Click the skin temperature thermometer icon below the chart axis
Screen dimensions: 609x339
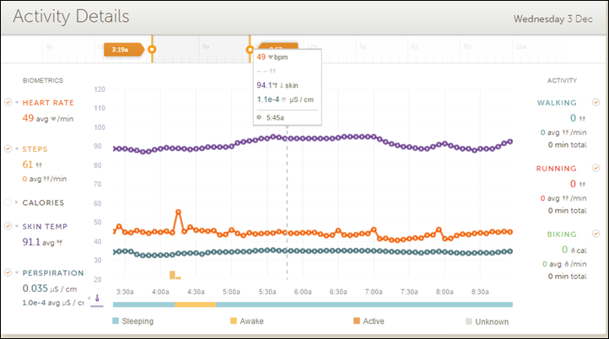(x=97, y=299)
